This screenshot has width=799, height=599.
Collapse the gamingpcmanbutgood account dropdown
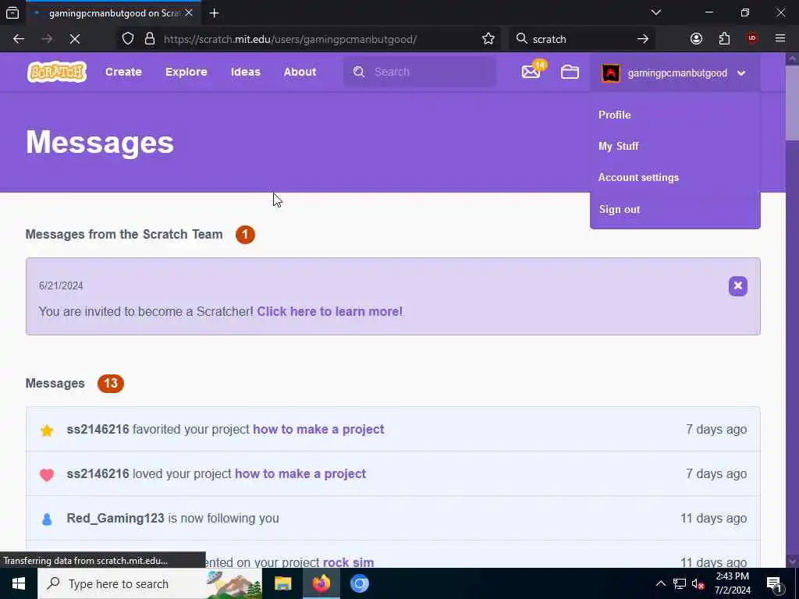(x=741, y=73)
